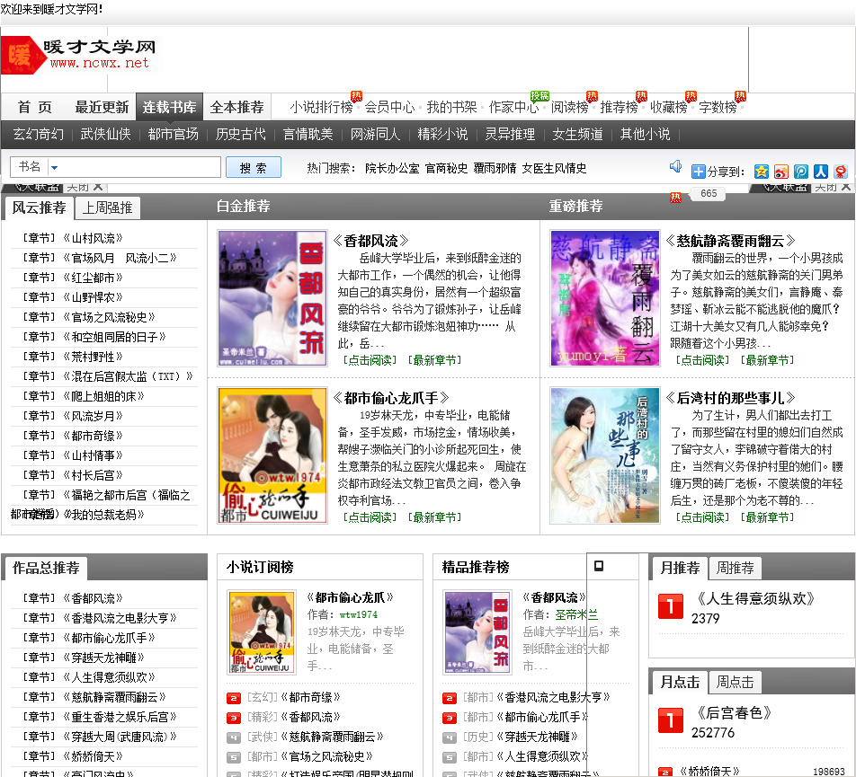Click the speaker announcement icon
This screenshot has width=856, height=777.
676,167
